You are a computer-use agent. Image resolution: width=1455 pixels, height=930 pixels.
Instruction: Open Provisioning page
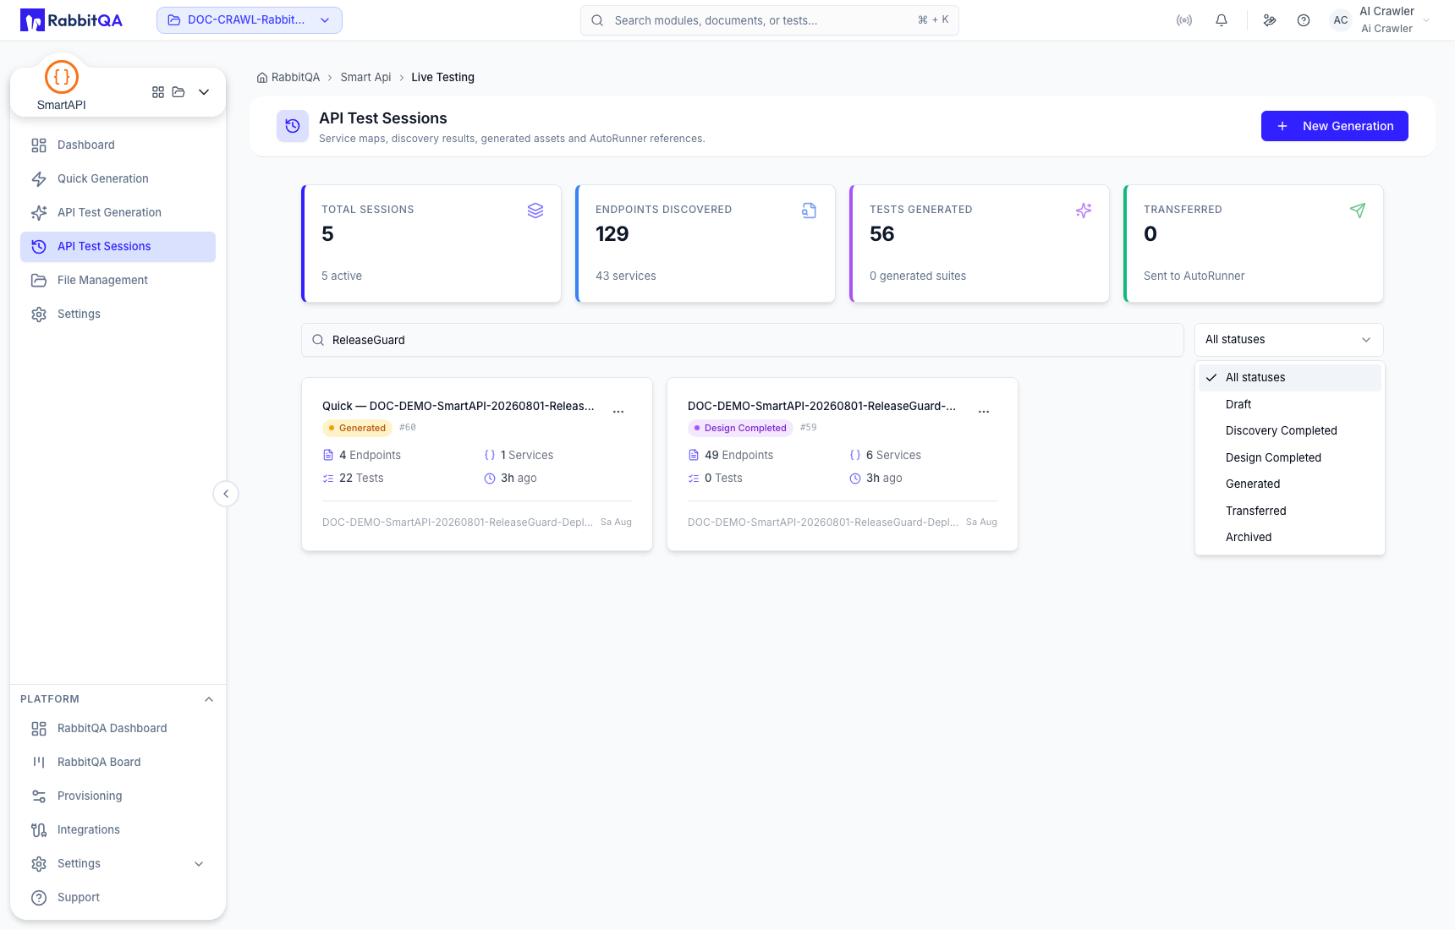[118, 796]
